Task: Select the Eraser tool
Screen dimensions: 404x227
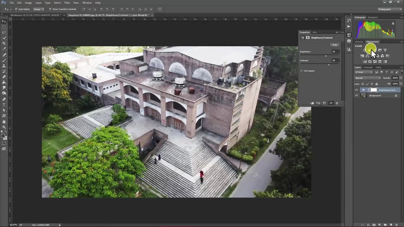Action: click(x=4, y=77)
